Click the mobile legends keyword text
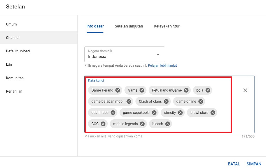This screenshot has width=266, height=168. tap(126, 124)
